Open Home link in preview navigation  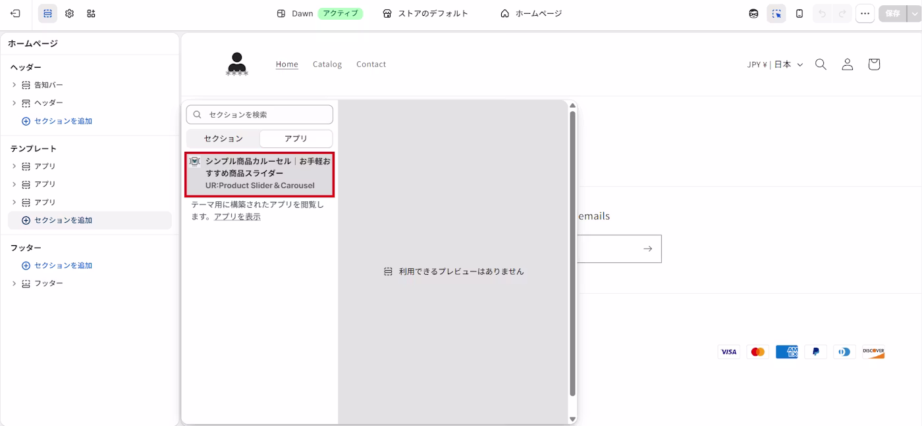[287, 64]
